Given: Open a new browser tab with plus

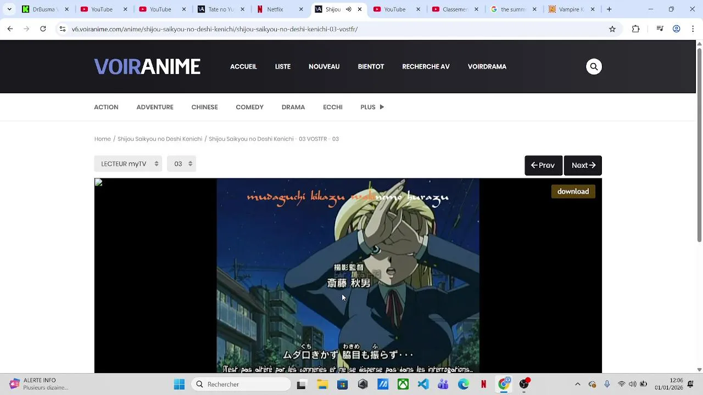Looking at the screenshot, I should tap(609, 9).
